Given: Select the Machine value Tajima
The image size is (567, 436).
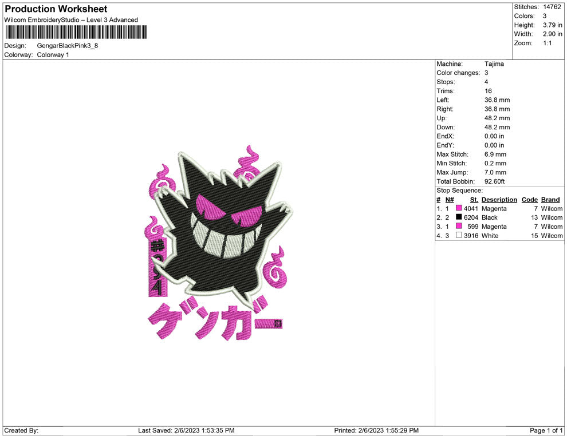Looking at the screenshot, I should (494, 64).
